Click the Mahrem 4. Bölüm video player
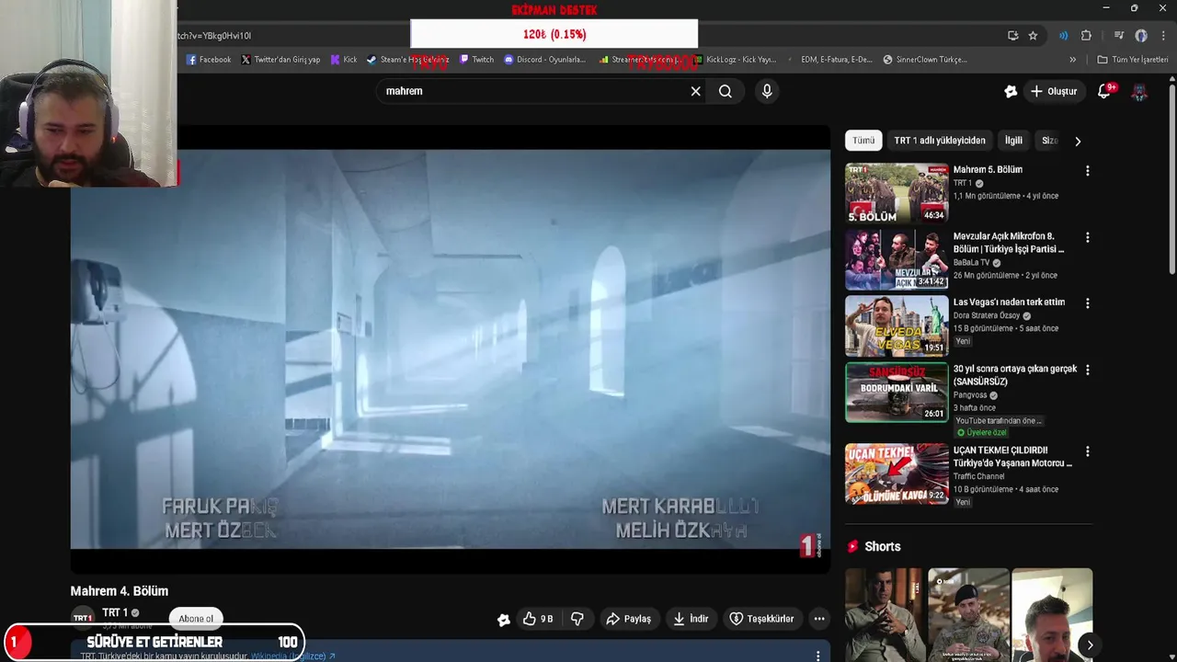 (451, 349)
